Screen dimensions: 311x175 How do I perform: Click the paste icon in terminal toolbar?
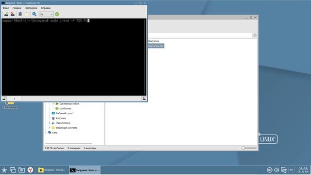[27, 14]
